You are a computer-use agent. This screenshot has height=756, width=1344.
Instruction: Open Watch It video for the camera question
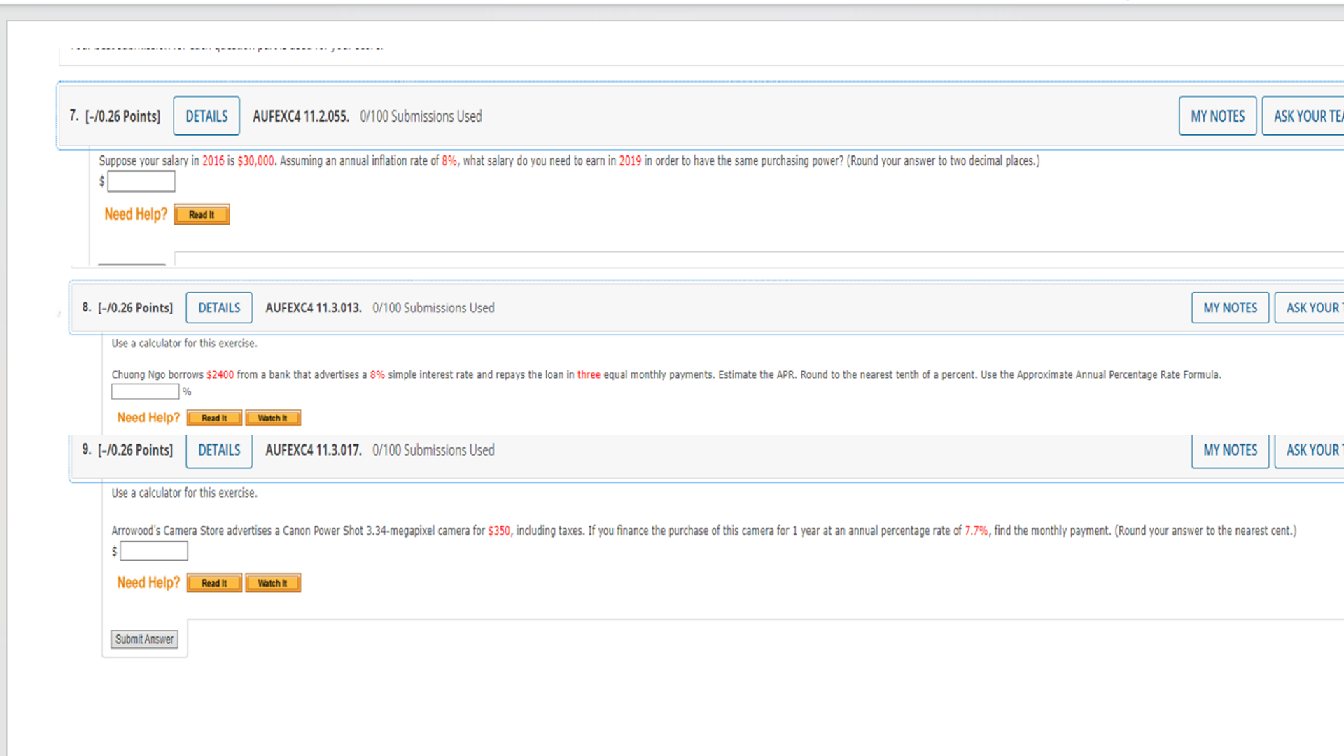click(x=272, y=582)
